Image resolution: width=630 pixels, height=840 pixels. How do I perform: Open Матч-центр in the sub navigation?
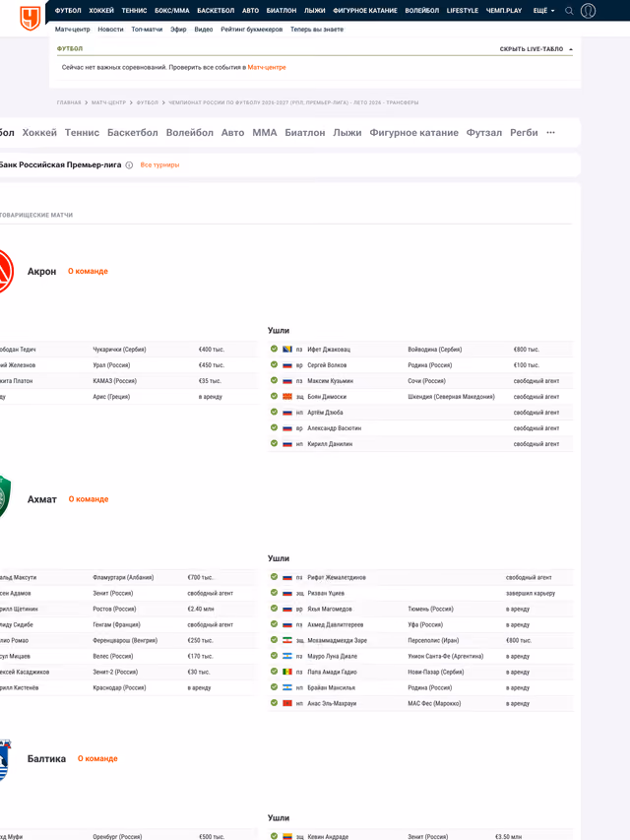click(72, 30)
